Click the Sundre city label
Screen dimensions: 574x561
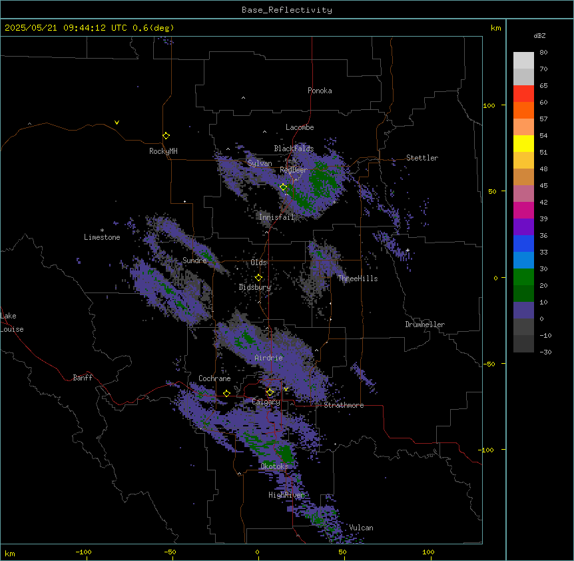[x=194, y=261]
